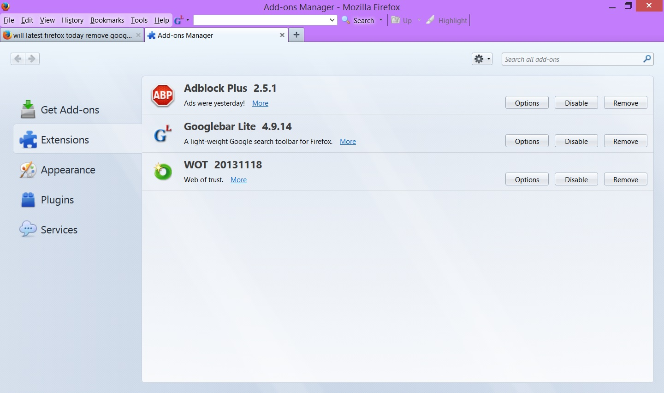Viewport: 664px width, 393px height.
Task: Remove the Googlebar Lite extension
Action: [626, 141]
